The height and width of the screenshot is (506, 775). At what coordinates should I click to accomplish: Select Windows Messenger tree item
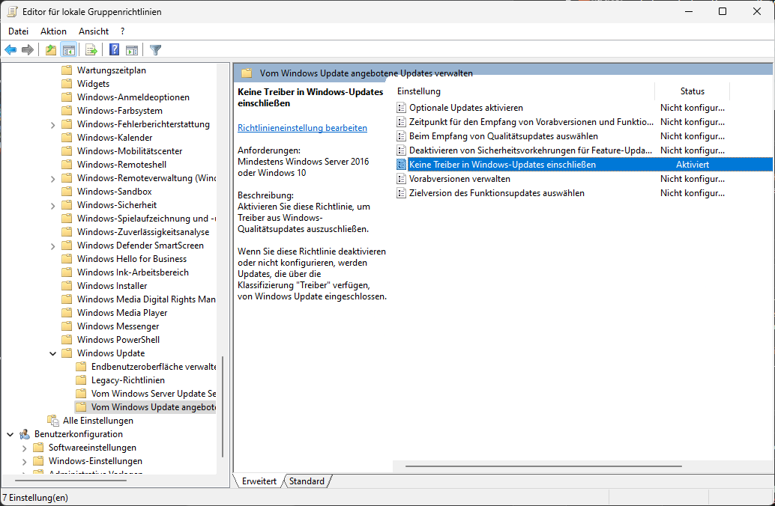(118, 326)
